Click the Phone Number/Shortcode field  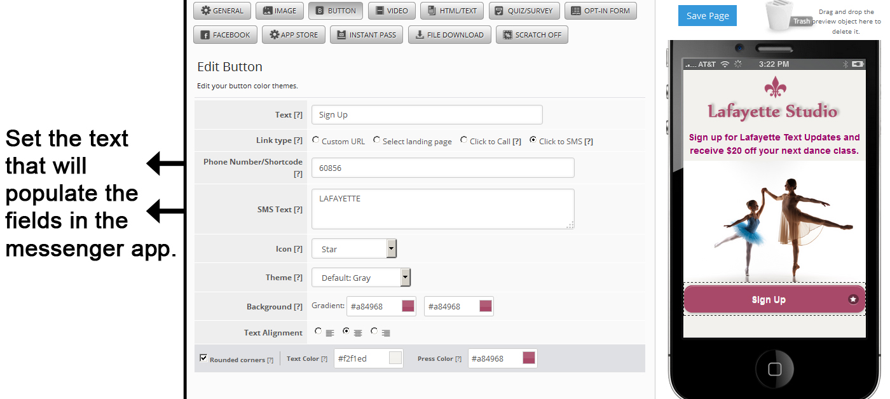point(443,168)
